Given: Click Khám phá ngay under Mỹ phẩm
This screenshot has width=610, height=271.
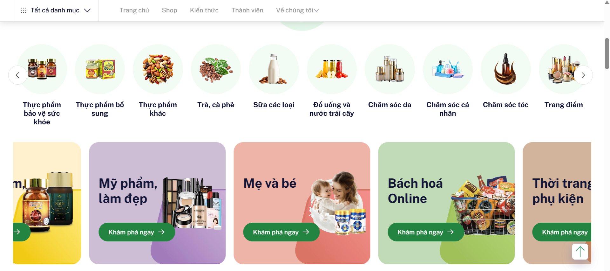Looking at the screenshot, I should coord(137,232).
